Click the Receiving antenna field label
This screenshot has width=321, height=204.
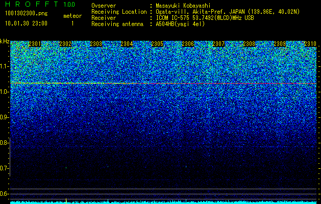[x=117, y=24]
